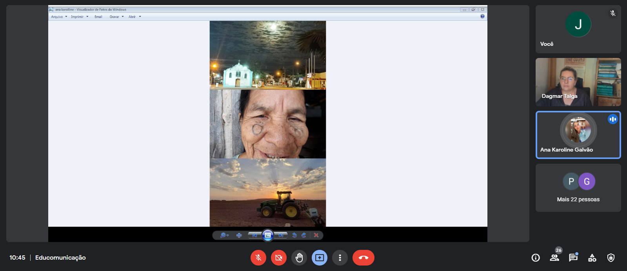Turn on the camera

pos(279,258)
